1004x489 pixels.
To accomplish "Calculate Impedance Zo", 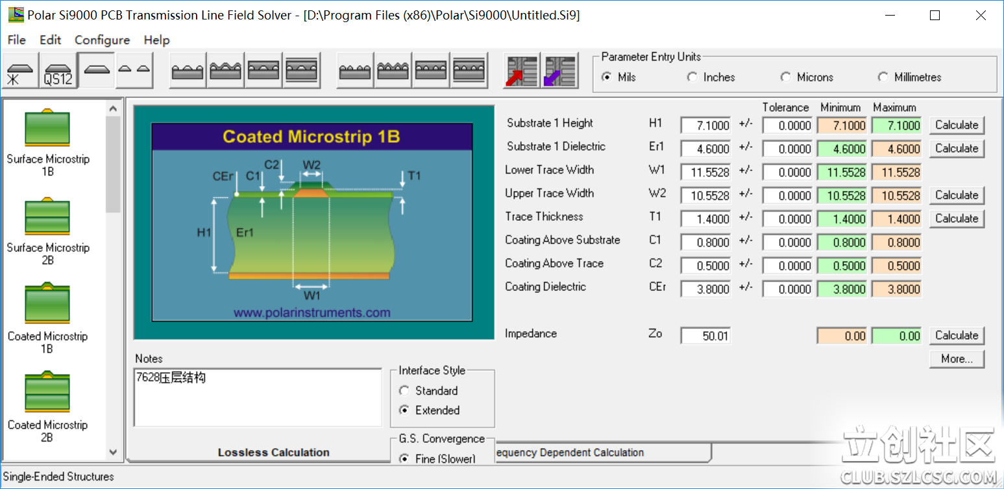I will (x=957, y=336).
